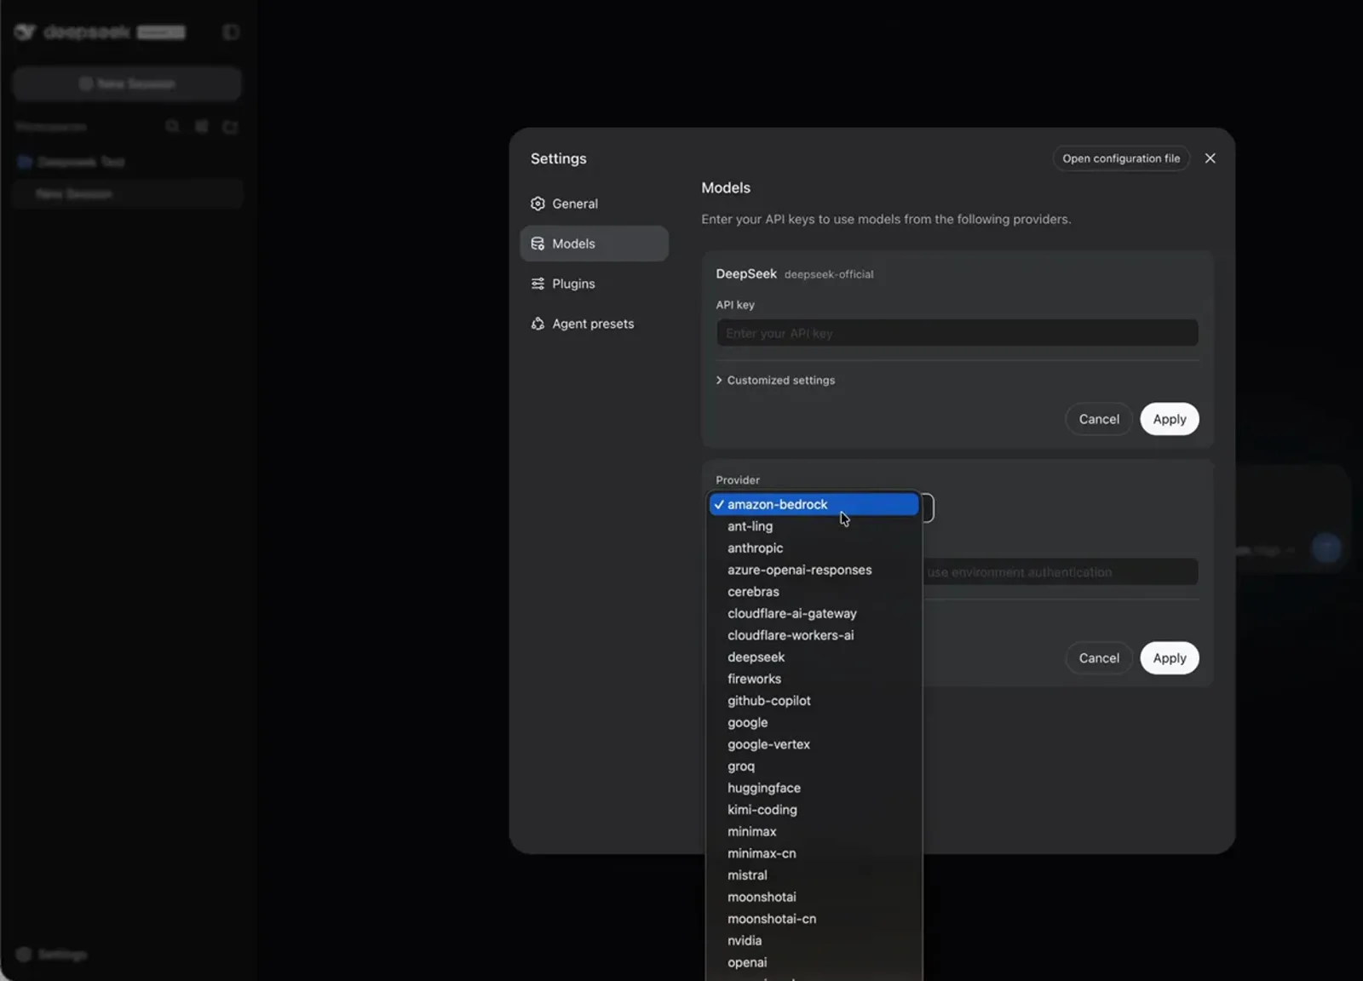1363x981 pixels.
Task: Start a New Session in sidebar
Action: (x=127, y=83)
